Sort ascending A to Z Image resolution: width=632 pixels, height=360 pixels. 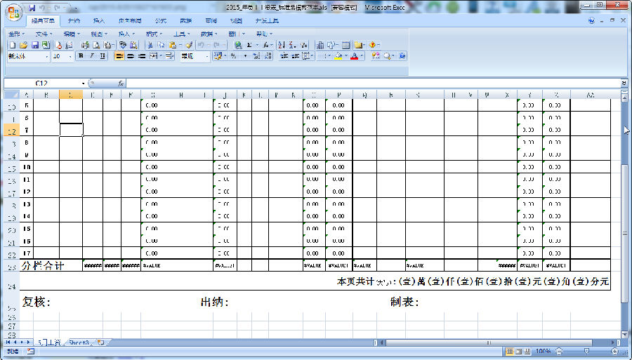282,45
